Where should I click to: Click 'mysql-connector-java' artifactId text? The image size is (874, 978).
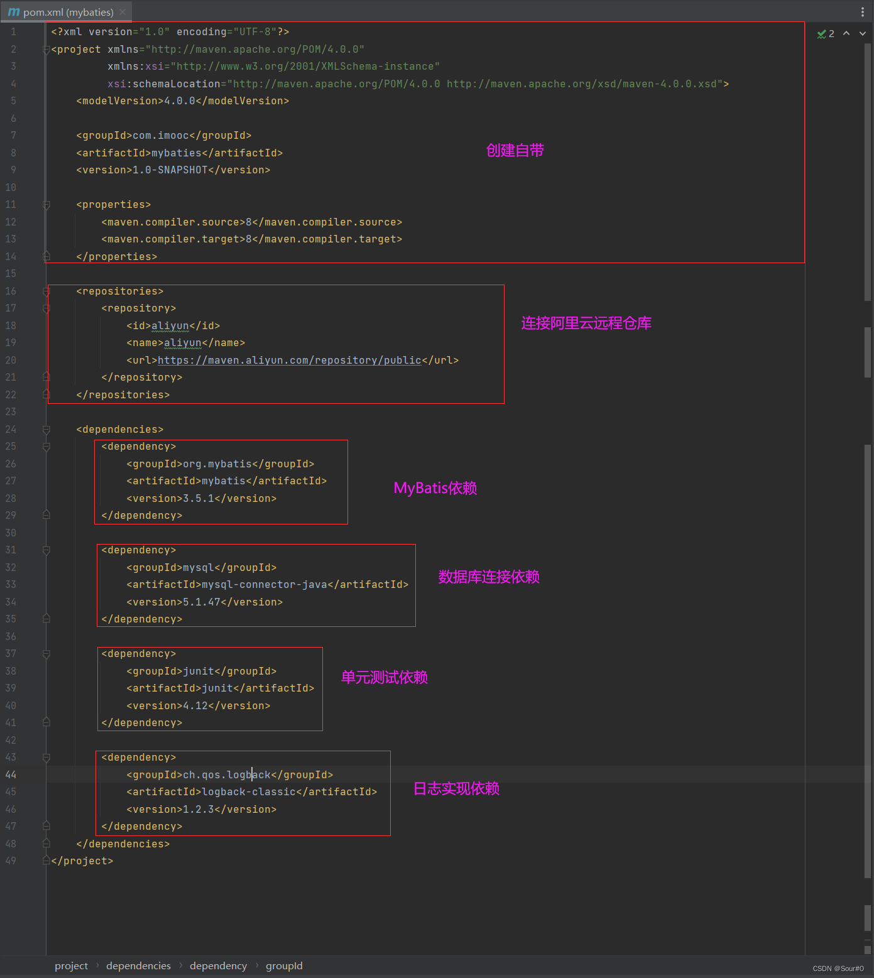[x=264, y=585]
